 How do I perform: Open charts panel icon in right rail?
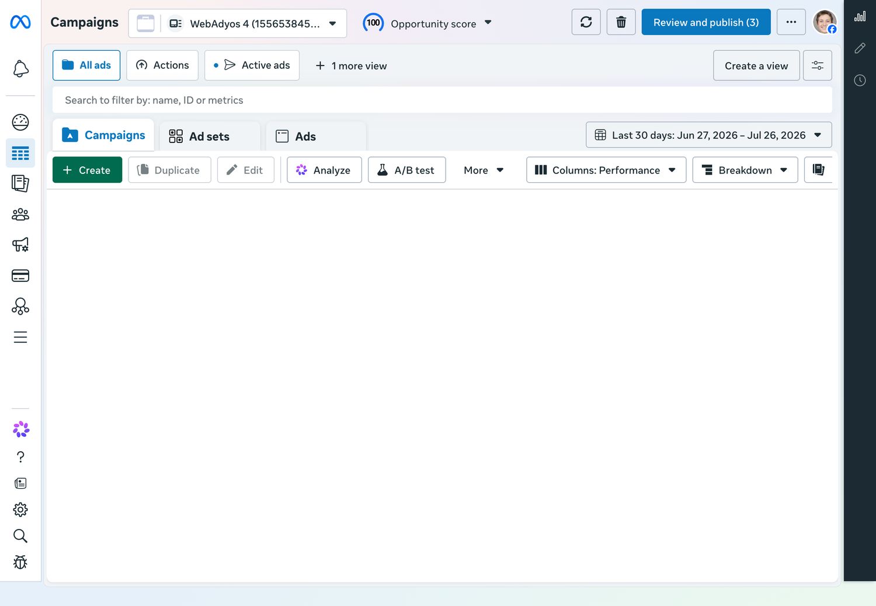860,16
